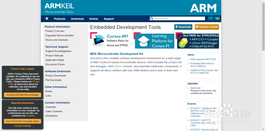Open Corporate contact link

[51, 107]
